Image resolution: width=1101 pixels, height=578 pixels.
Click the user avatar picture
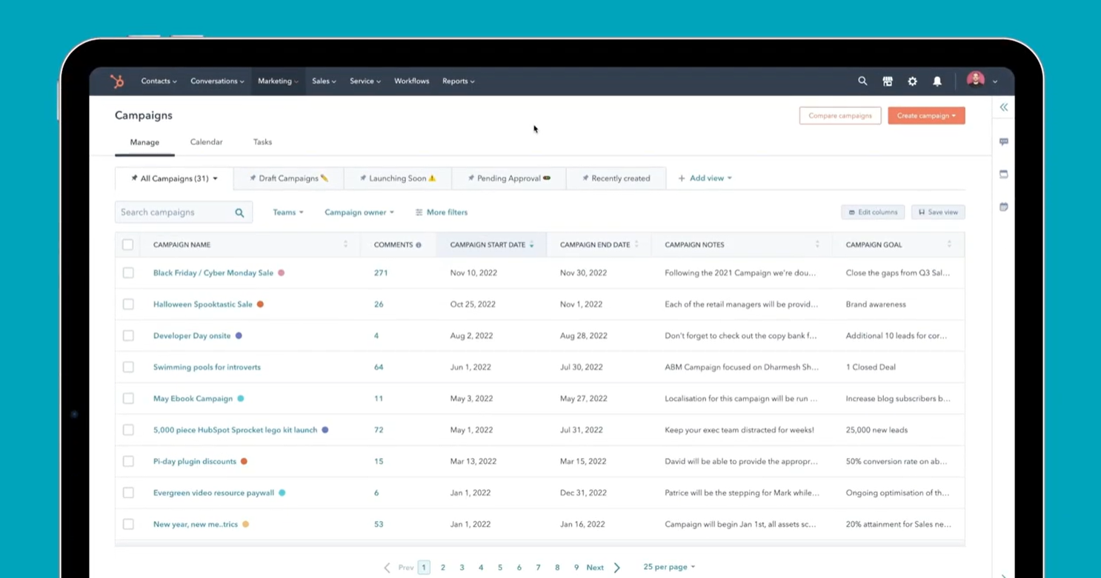coord(976,80)
